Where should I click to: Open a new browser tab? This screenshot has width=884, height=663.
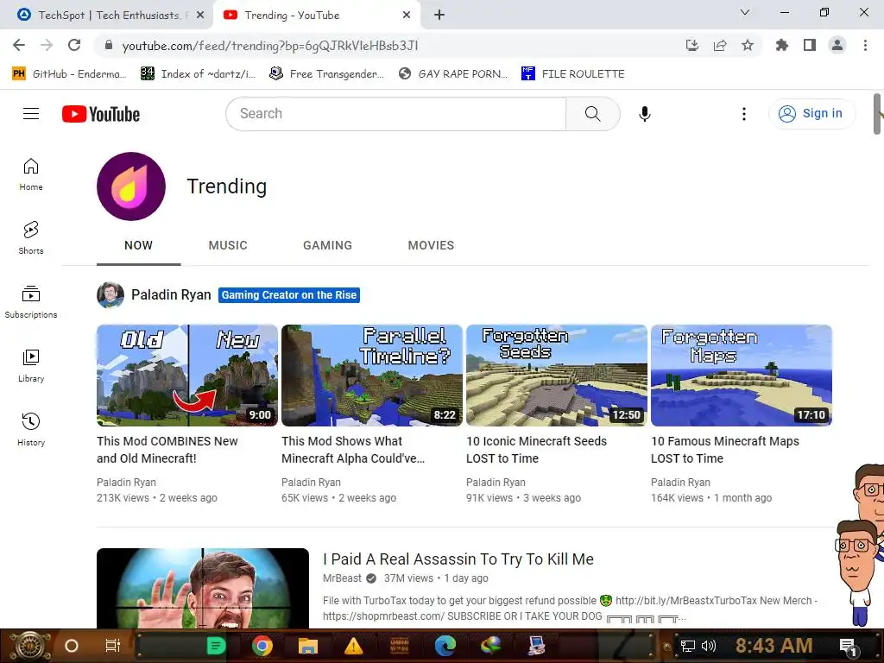tap(439, 16)
